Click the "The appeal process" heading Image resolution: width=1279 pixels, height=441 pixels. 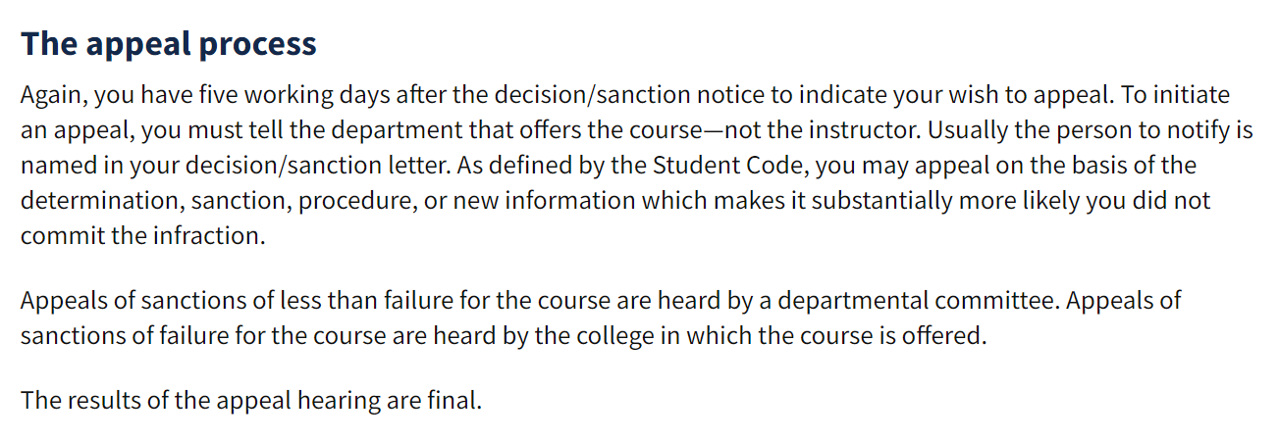[x=169, y=44]
